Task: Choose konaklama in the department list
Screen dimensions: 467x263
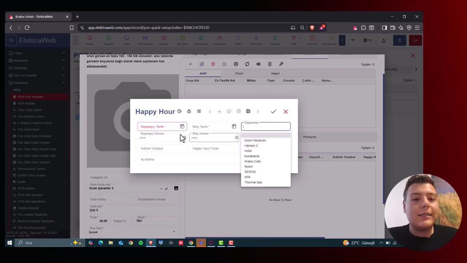Action: coord(252,156)
